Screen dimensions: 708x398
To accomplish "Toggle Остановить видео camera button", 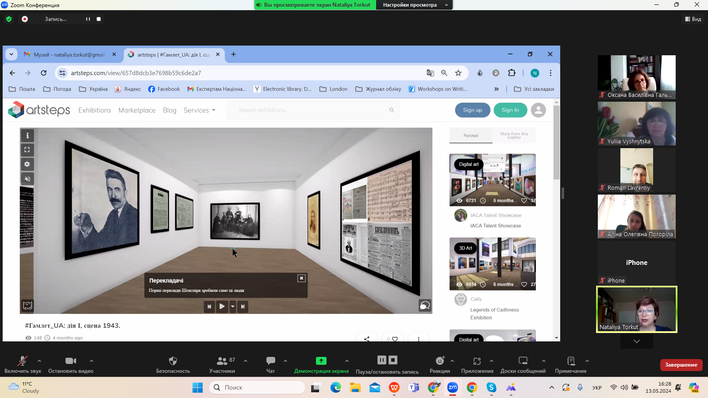I will tap(71, 364).
